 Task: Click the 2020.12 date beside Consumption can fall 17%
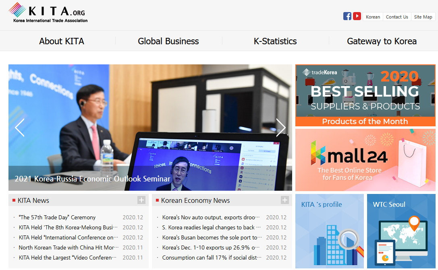(276, 258)
